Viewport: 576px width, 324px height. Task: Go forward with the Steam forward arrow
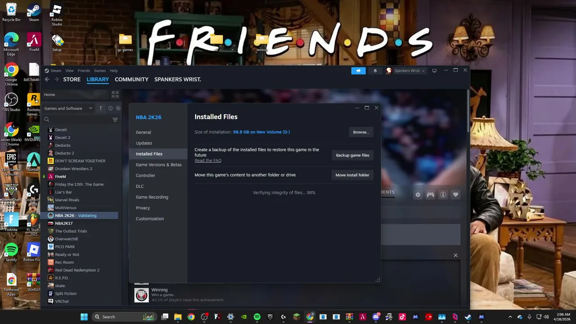(56, 79)
